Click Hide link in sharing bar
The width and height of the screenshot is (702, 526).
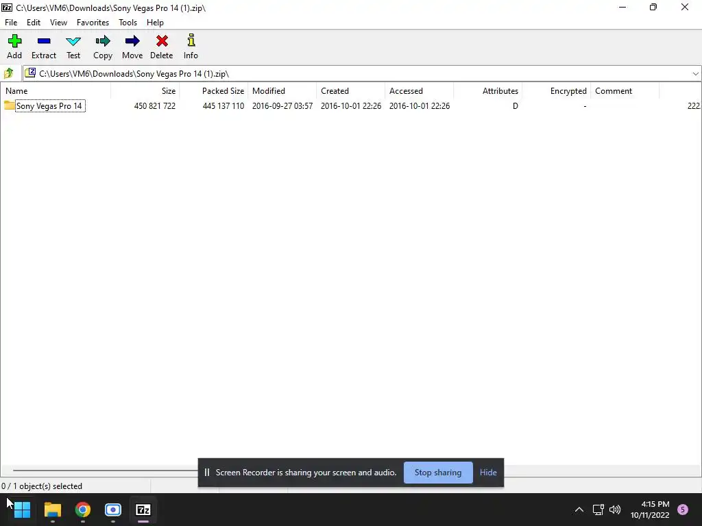488,473
